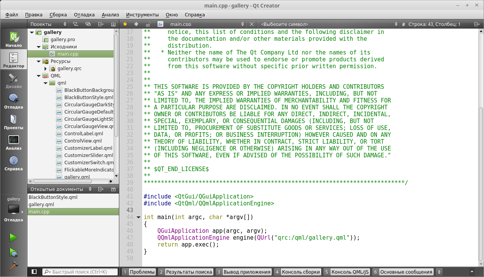The height and width of the screenshot is (277, 484).
Task: Expand the gallery.qrc resource node
Action: point(45,69)
